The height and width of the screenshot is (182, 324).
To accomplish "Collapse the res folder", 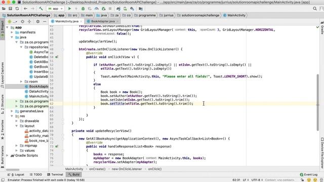I will 12,116.
